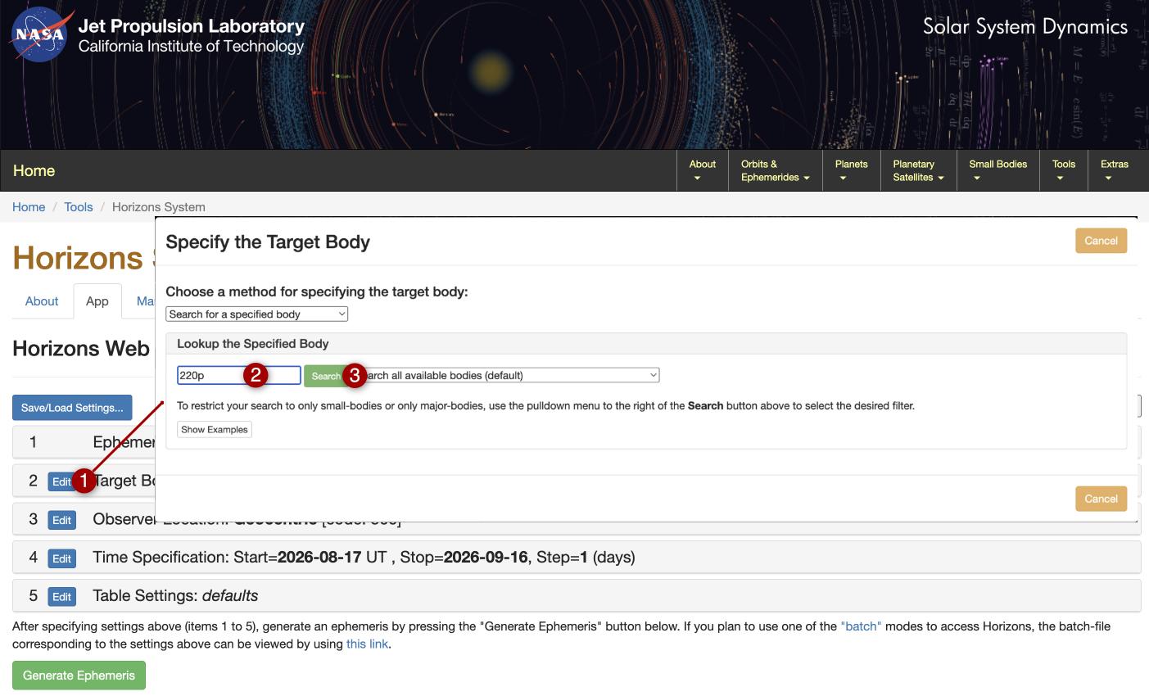Viewport: 1149px width, 696px height.
Task: Expand the Planetary Satellites menu
Action: pos(918,170)
